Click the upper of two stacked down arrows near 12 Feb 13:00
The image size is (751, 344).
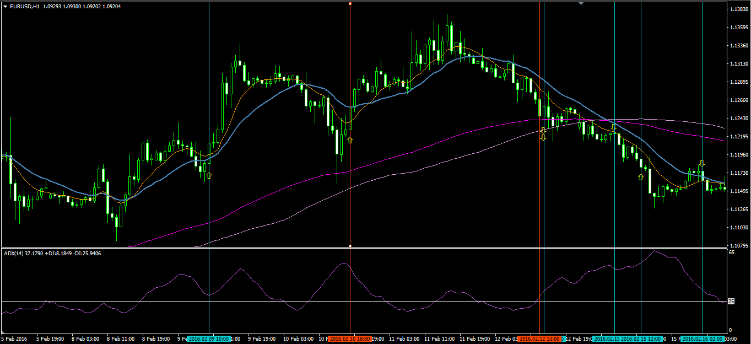pyautogui.click(x=543, y=131)
